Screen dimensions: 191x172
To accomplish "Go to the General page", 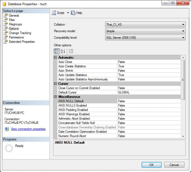I will coord(14,16).
